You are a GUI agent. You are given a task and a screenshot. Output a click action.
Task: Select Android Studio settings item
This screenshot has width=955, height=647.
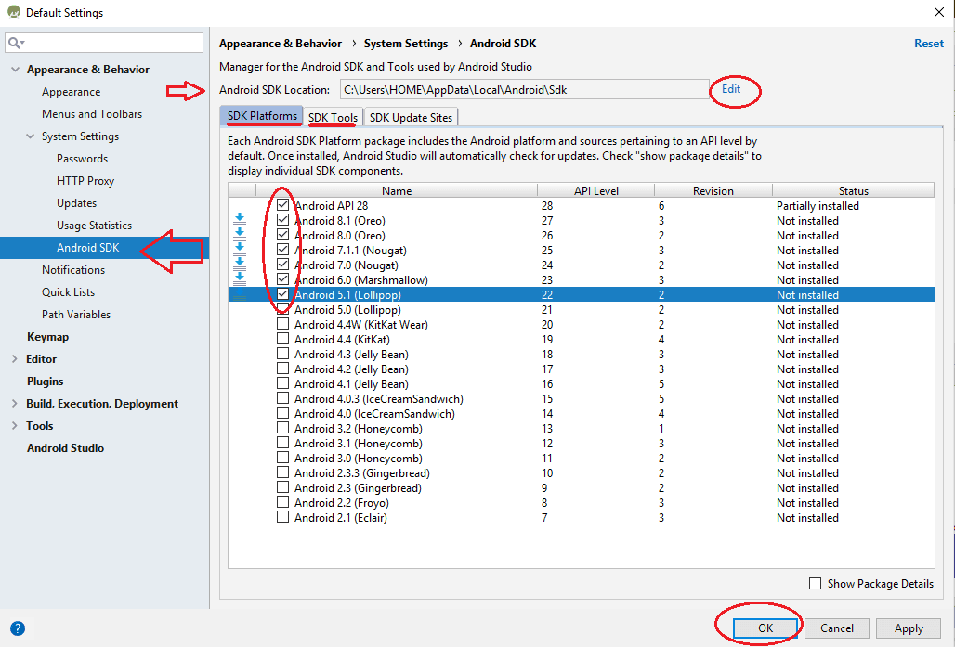coord(65,448)
